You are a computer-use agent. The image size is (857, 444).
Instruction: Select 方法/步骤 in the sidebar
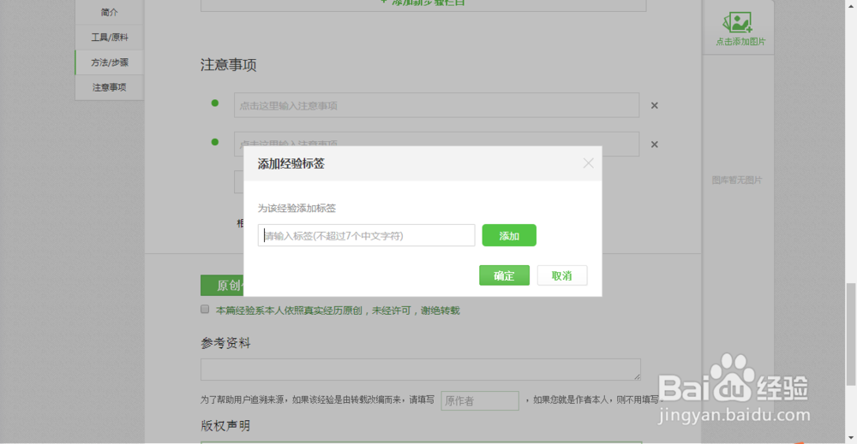click(x=110, y=62)
